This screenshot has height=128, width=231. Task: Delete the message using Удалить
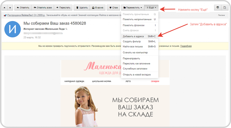(82, 8)
